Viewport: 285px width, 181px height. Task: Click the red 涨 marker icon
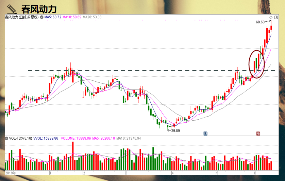(258, 133)
